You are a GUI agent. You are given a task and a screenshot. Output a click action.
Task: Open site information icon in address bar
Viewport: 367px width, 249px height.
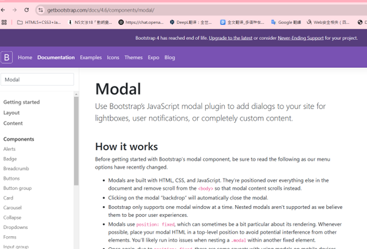pyautogui.click(x=41, y=10)
